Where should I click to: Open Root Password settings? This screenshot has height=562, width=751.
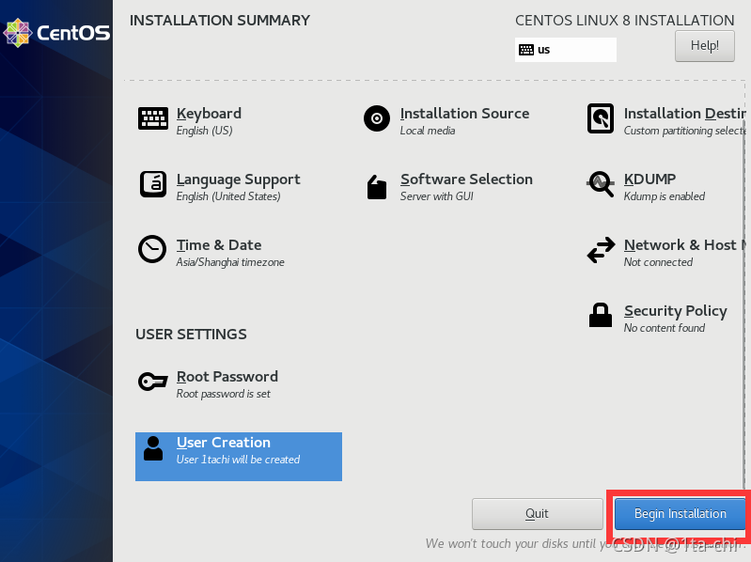pos(227,377)
